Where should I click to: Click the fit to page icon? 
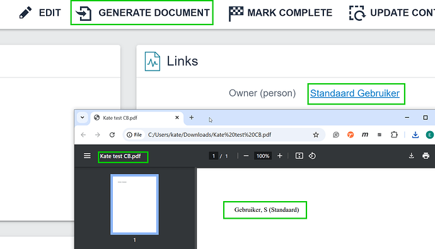pos(299,156)
